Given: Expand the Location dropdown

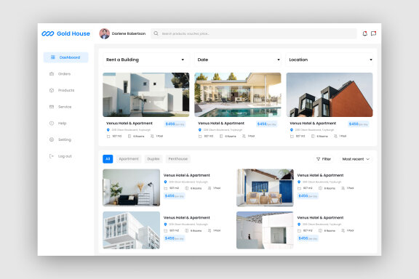Looking at the screenshot, I should pos(330,60).
